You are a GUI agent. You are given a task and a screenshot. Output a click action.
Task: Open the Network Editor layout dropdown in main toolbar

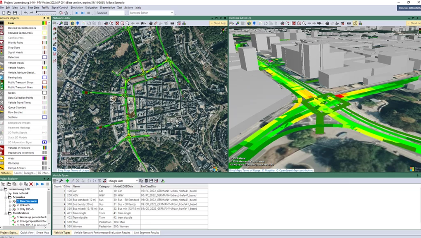pos(172,13)
